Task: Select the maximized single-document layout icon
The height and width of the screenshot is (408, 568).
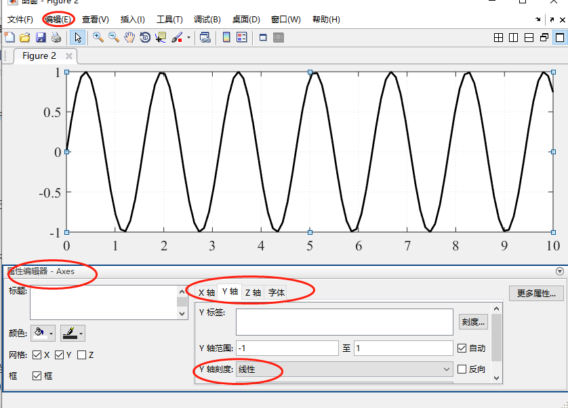Action: coord(560,37)
